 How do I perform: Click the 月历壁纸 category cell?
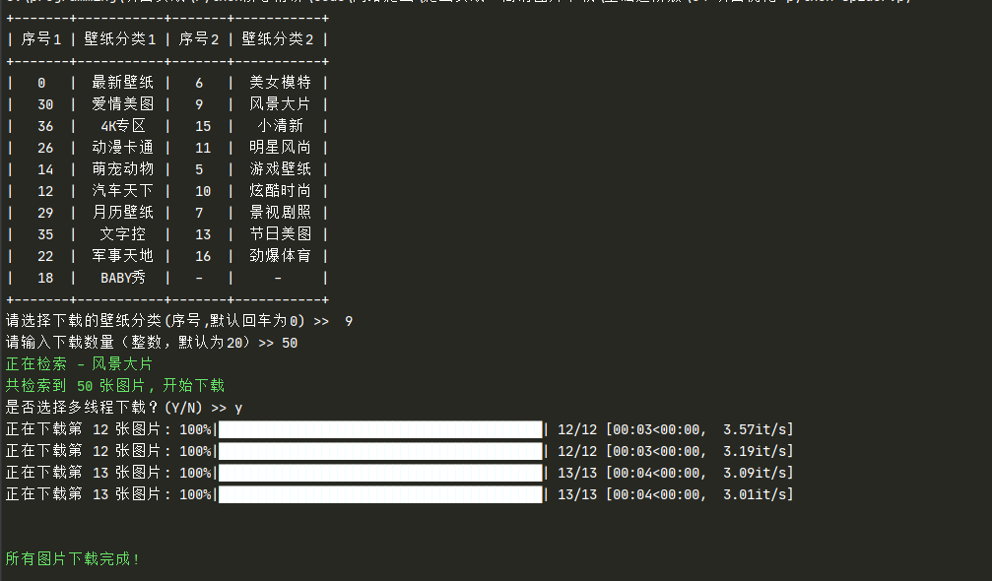pyautogui.click(x=123, y=213)
